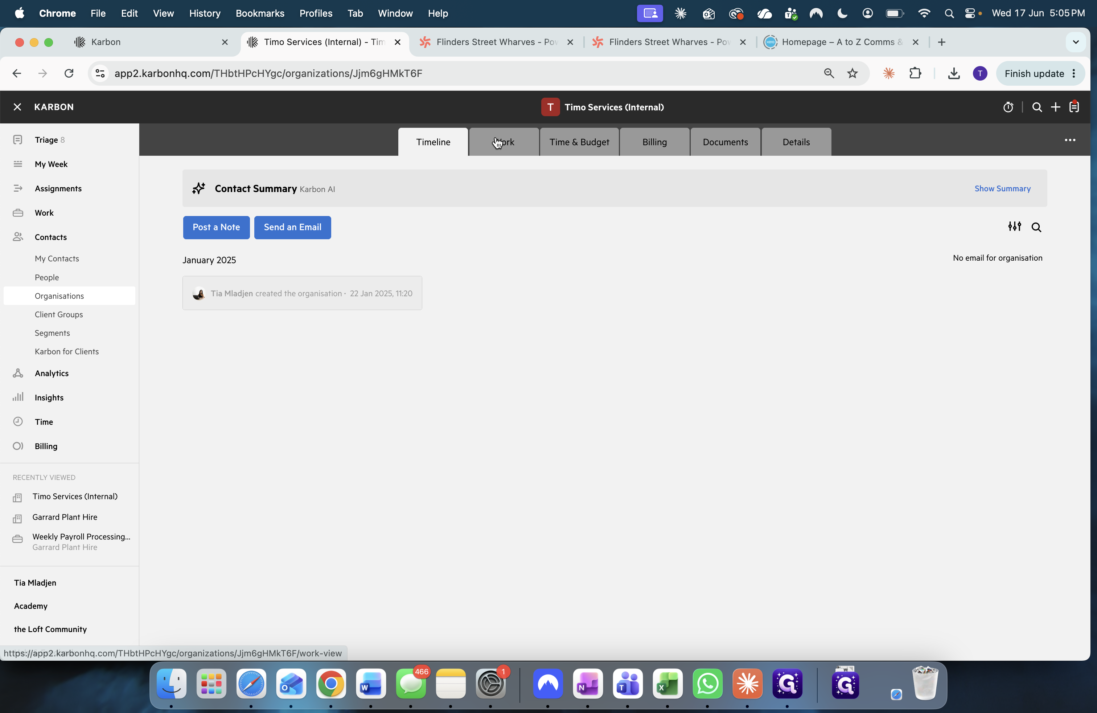Open Chrome profile avatar T
Screen dimensions: 1097x713
(x=980, y=73)
